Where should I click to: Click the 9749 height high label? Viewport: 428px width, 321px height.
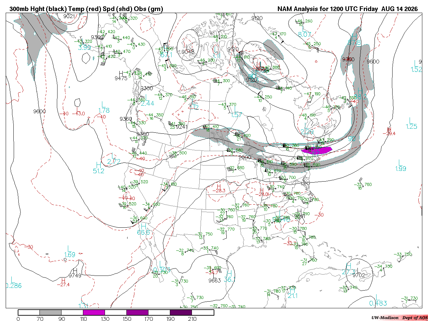(75, 273)
